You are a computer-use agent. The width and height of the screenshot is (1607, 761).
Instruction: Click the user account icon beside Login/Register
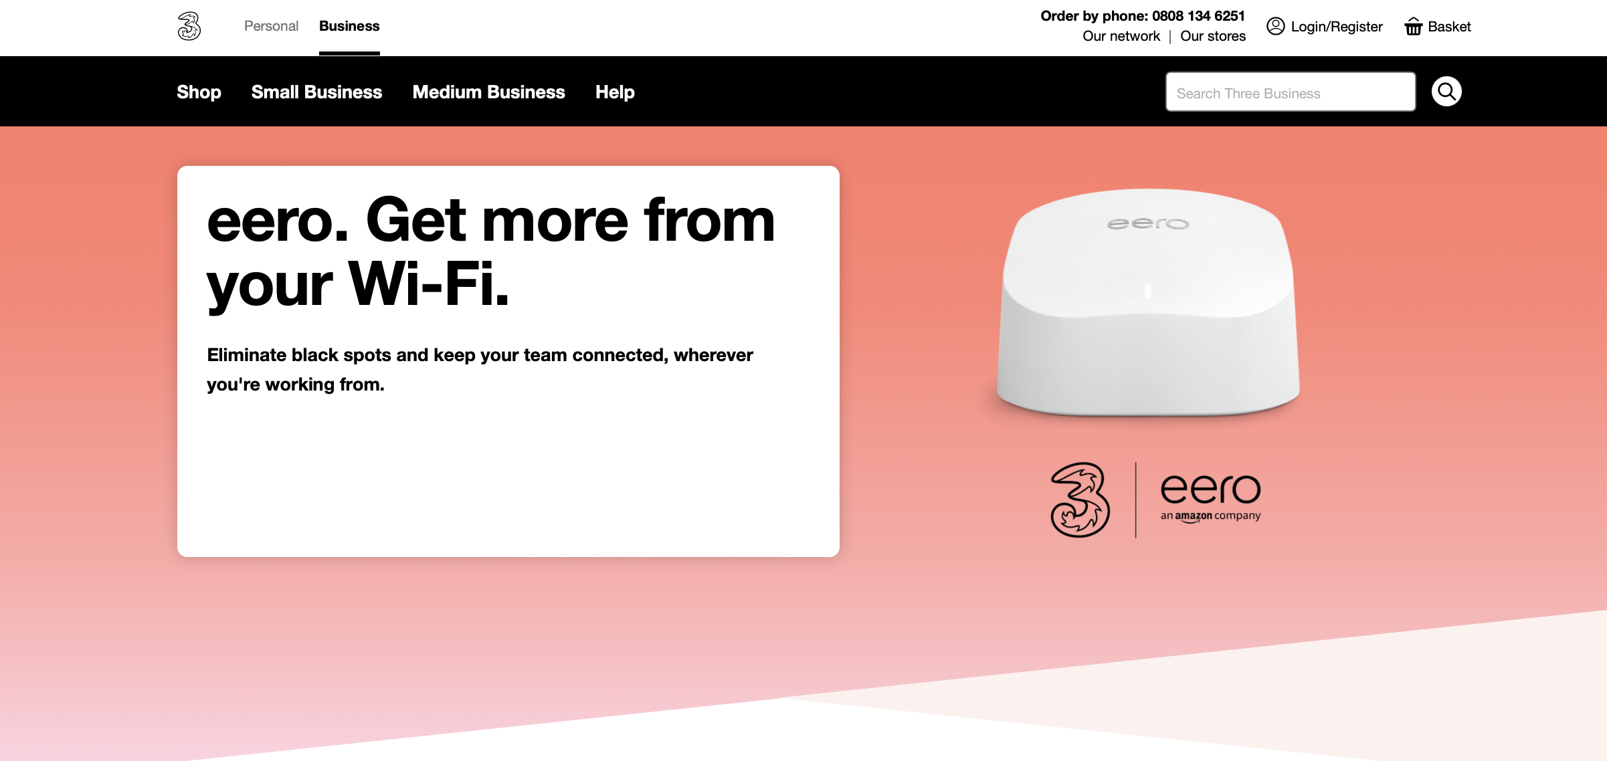click(1276, 26)
